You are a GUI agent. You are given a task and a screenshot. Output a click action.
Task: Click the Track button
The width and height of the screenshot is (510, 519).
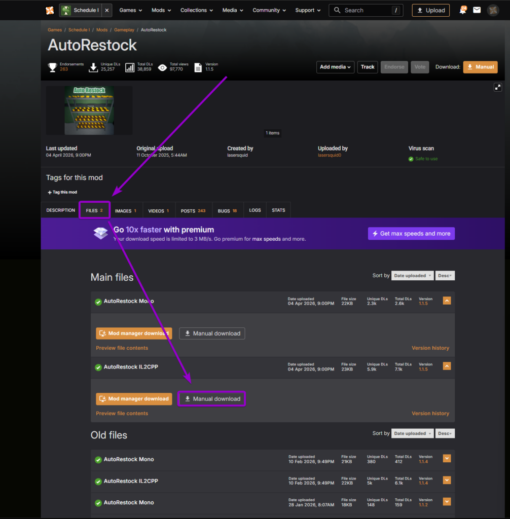367,67
